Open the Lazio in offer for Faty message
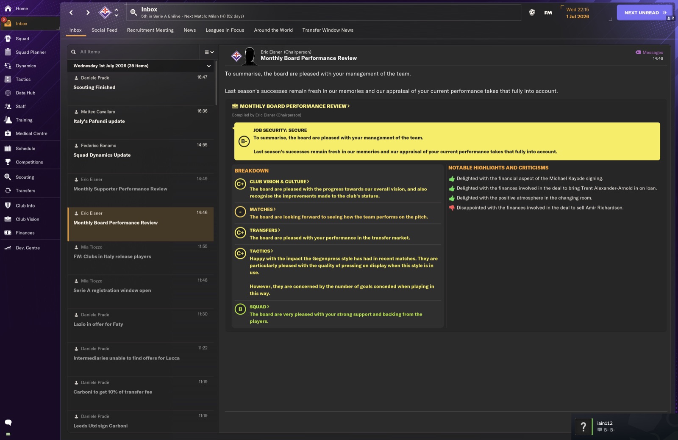678x440 pixels. pyautogui.click(x=141, y=326)
